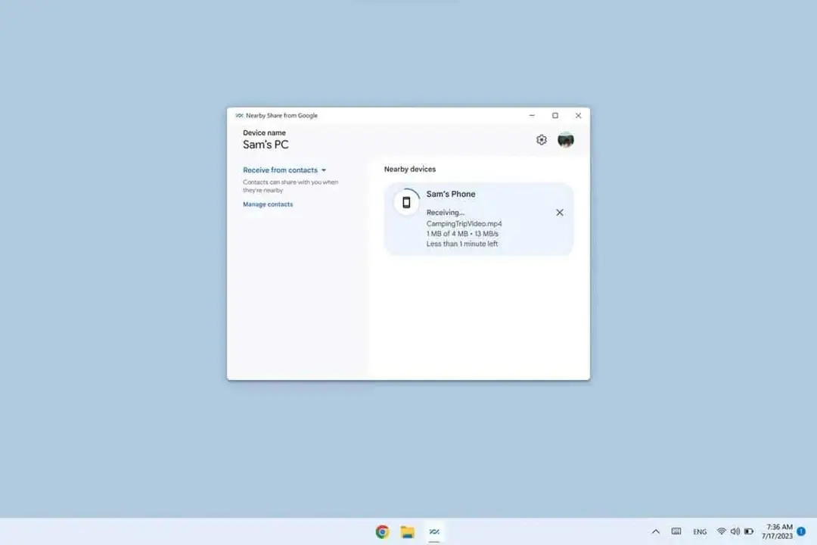Click the Sam's PC device name
Viewport: 817px width, 545px height.
tap(266, 145)
